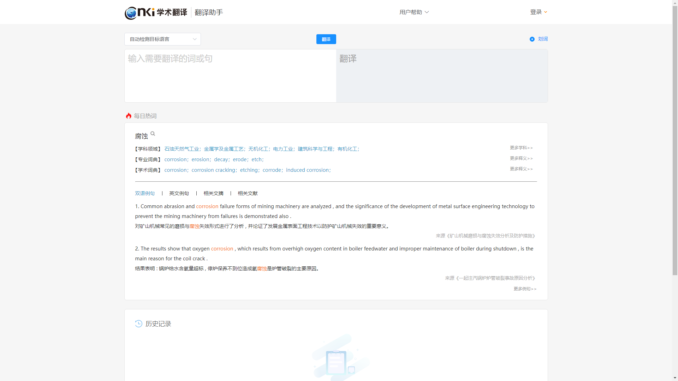Switch to the 英文例句 tab
Image resolution: width=678 pixels, height=381 pixels.
(x=179, y=193)
